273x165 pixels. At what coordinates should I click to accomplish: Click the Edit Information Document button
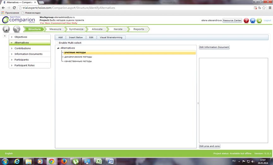coord(214,47)
